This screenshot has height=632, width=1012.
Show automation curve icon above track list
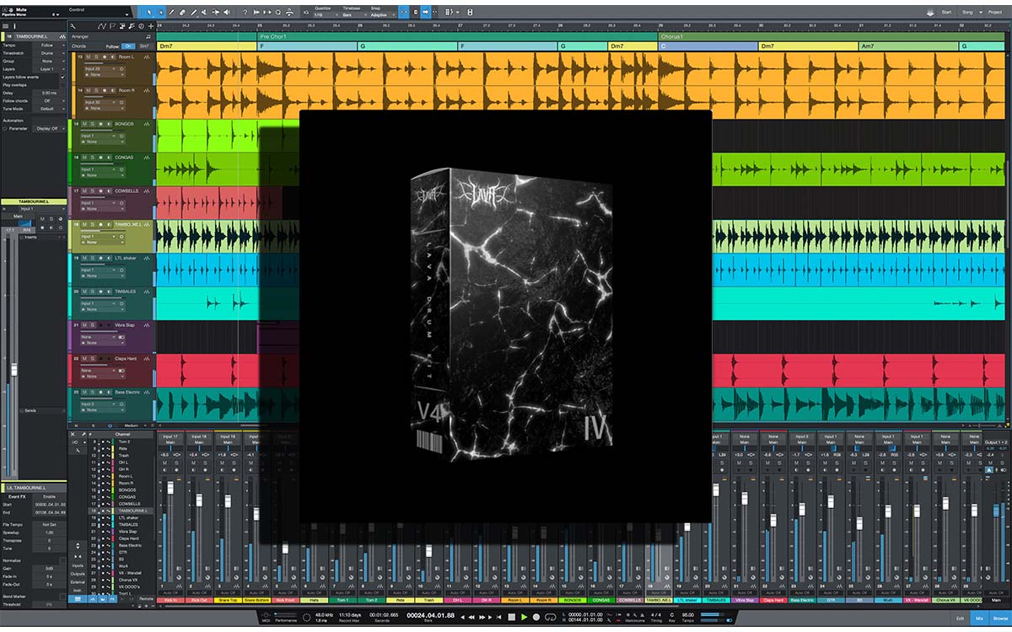pos(101,26)
